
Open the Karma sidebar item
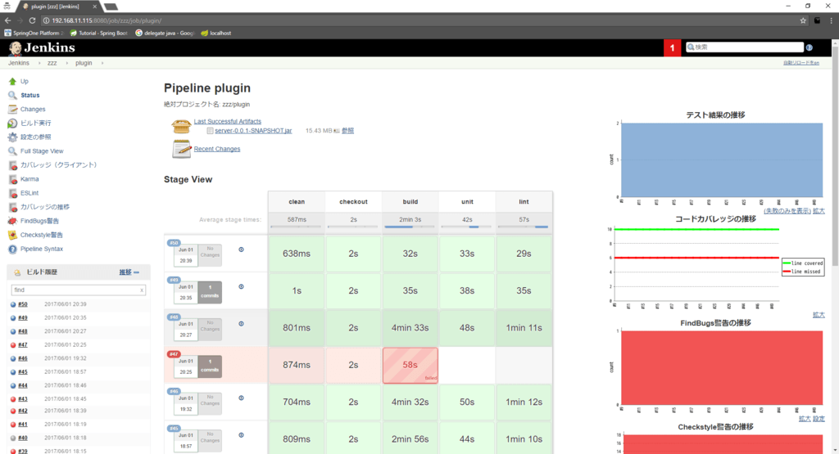[x=29, y=178]
